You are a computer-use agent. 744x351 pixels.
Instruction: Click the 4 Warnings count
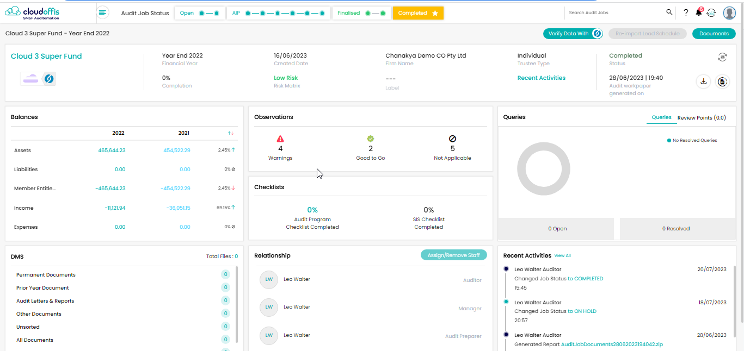[x=280, y=148]
